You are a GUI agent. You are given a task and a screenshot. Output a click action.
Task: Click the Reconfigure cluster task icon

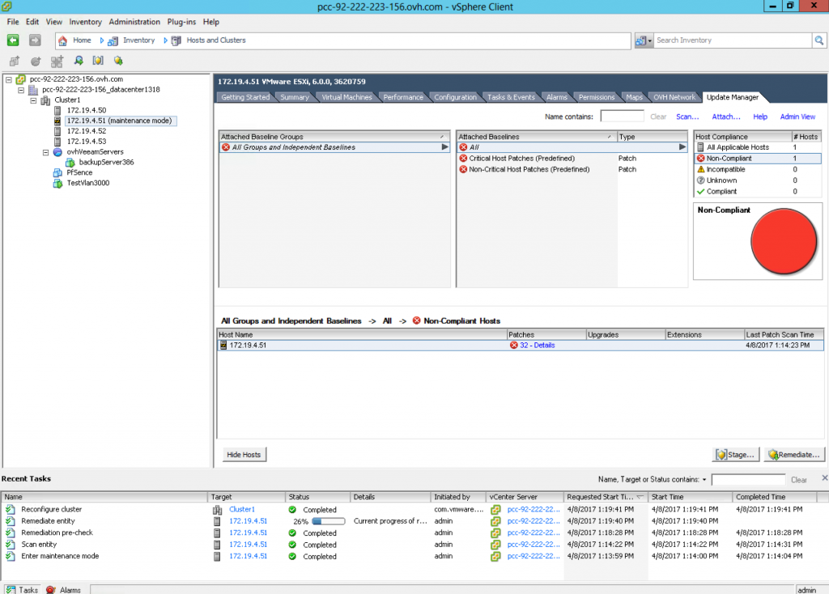click(x=11, y=510)
